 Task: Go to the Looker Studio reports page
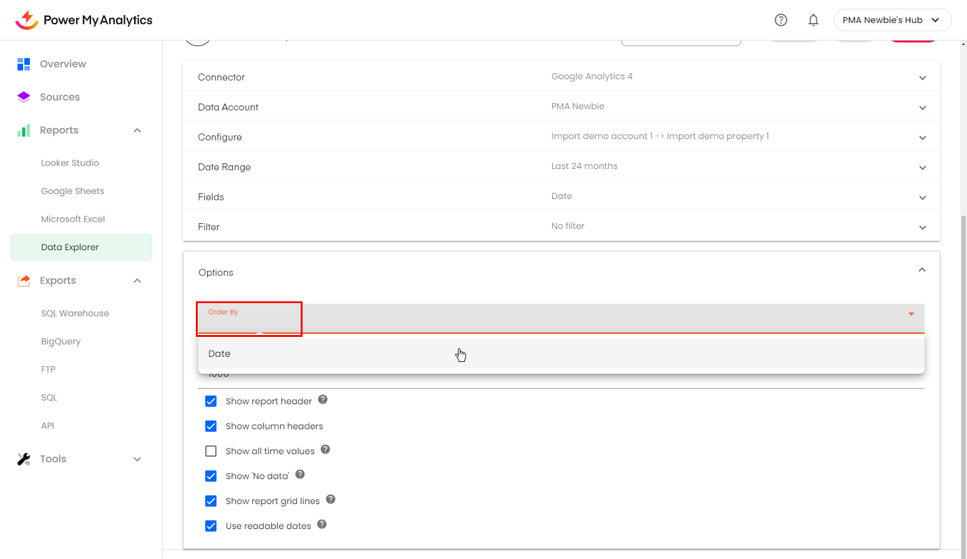tap(70, 163)
